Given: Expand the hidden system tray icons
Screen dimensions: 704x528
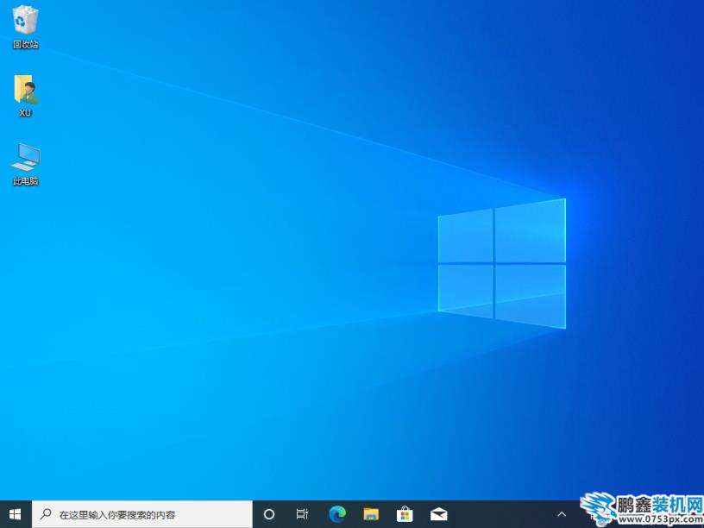Looking at the screenshot, I should point(562,514).
